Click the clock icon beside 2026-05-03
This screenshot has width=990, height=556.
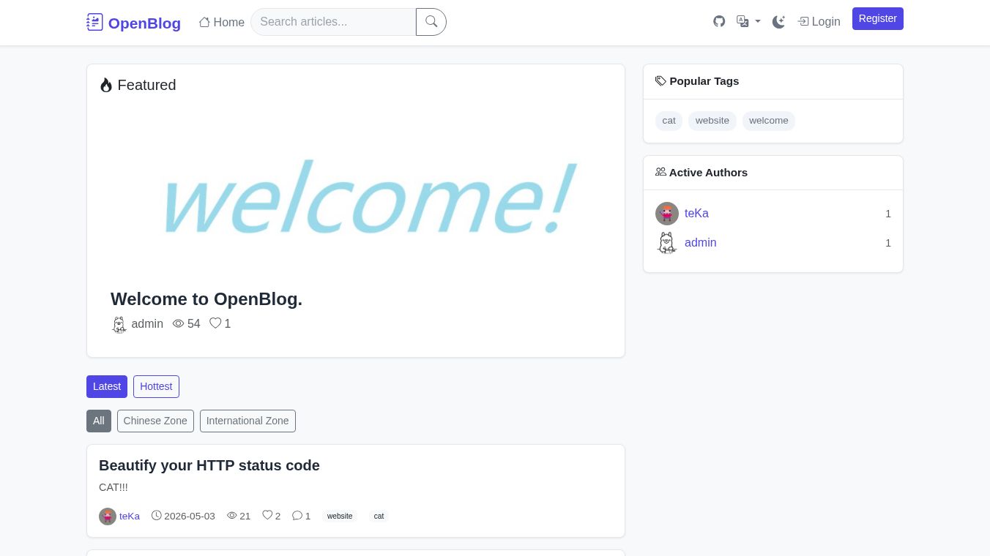click(157, 515)
